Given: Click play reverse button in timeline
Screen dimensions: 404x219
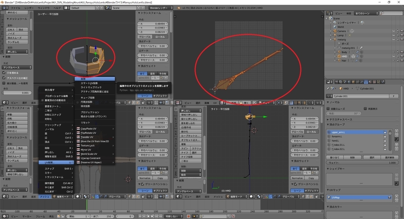Looking at the screenshot, I should (148, 216).
